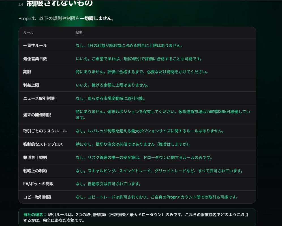Screen dimensions: 282x226
Task: Click the text 'なし。あらゆる市場変動時に取引可能。'
Action: click(111, 98)
